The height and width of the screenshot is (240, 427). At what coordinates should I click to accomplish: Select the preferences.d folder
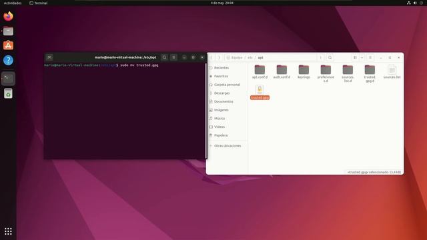point(326,73)
